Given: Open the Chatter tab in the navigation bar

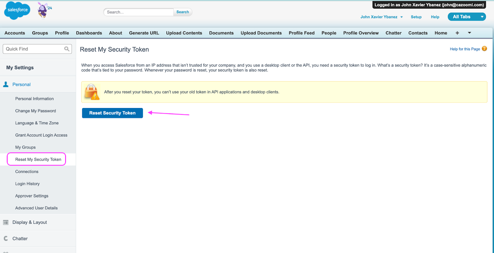Looking at the screenshot, I should [x=393, y=33].
